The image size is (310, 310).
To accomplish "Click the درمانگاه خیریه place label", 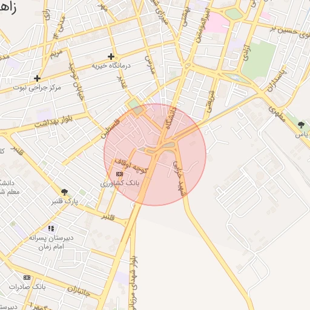I will click(x=111, y=66).
